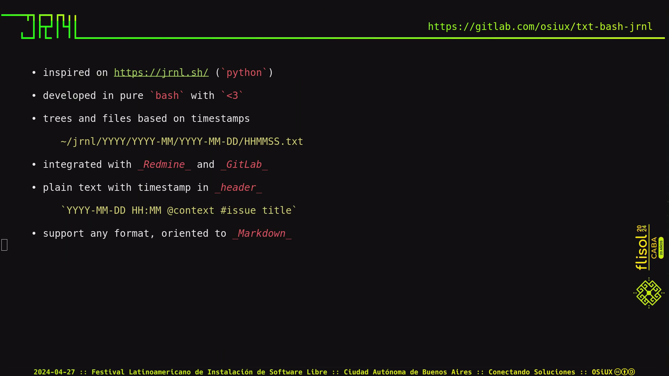Select the python code word
Screen dimensions: 669x376
pos(244,72)
